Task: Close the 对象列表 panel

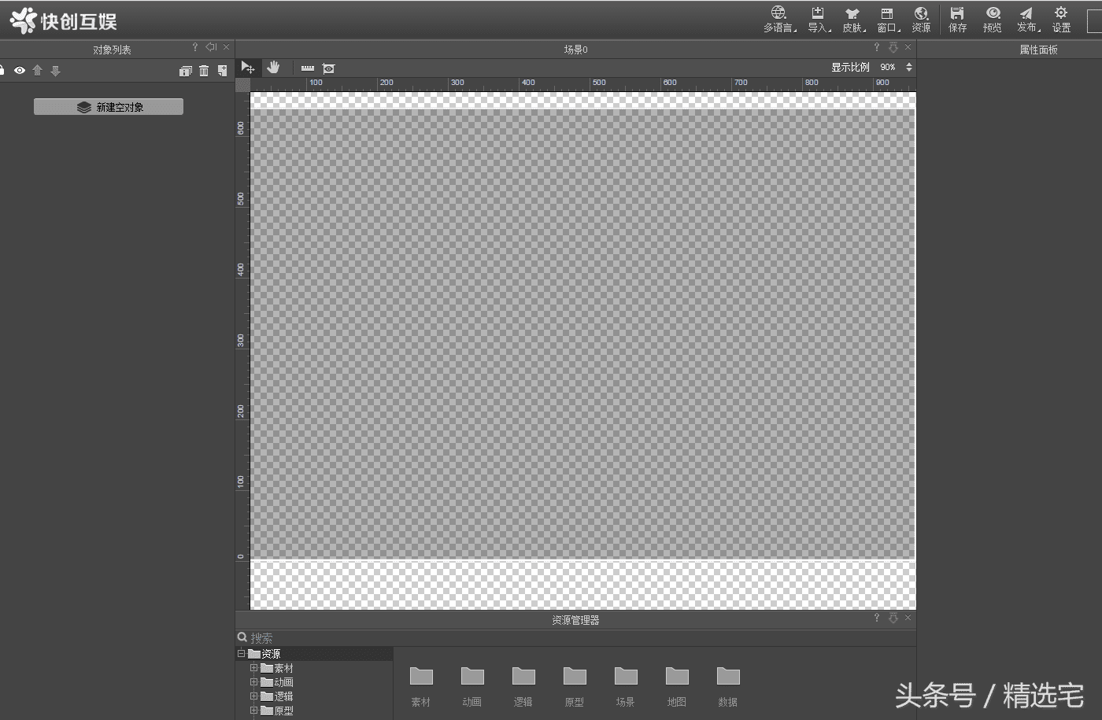Action: click(x=227, y=47)
